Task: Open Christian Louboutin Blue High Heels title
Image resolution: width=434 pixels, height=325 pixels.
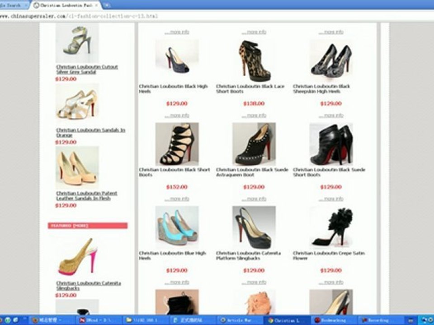Action: click(x=172, y=255)
